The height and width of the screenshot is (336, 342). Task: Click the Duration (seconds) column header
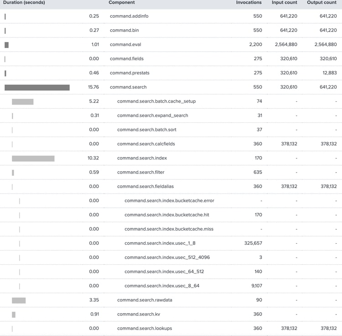[x=24, y=3]
